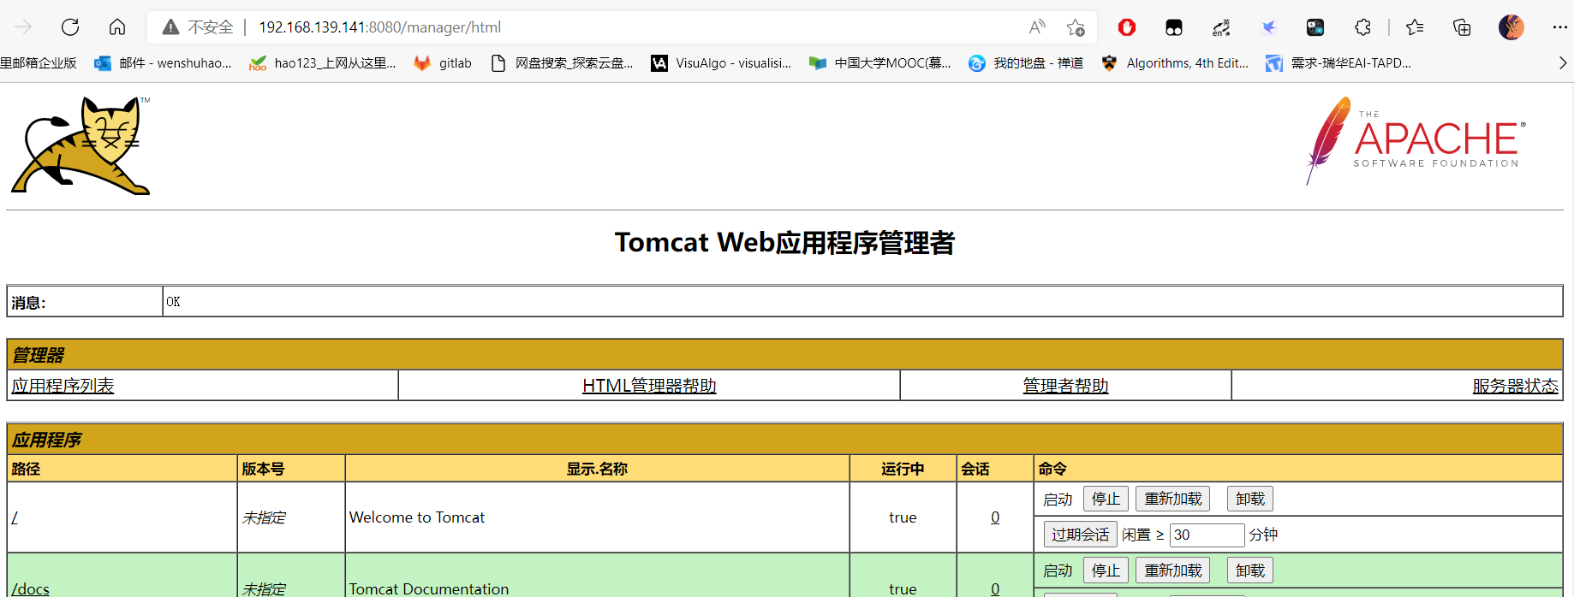Click 停止 button for Tomcat Documentation

coord(1106,570)
